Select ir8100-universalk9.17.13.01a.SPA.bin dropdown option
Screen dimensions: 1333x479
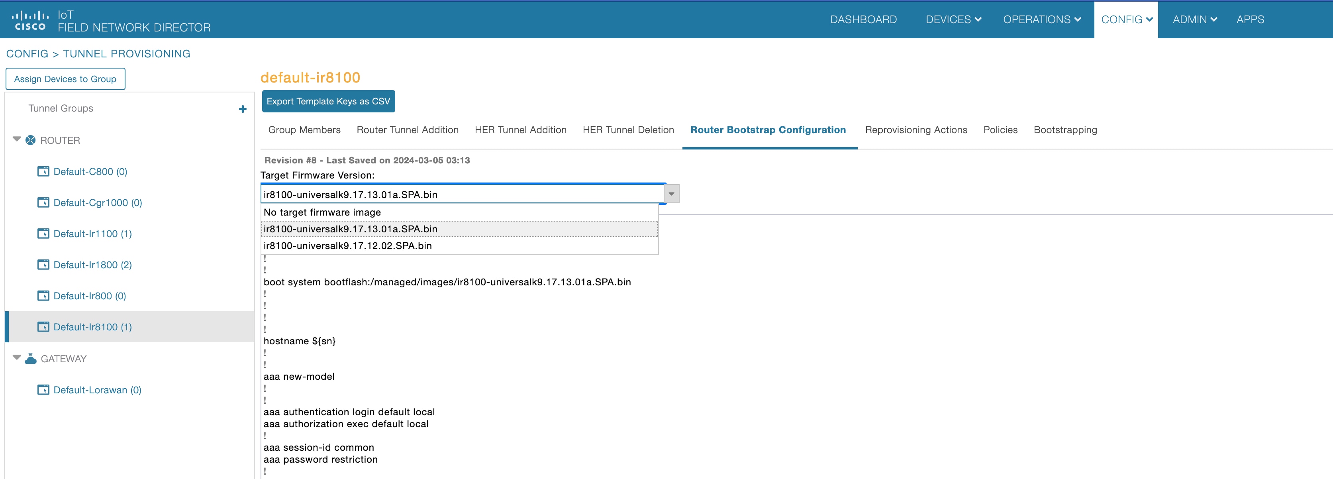click(x=459, y=229)
